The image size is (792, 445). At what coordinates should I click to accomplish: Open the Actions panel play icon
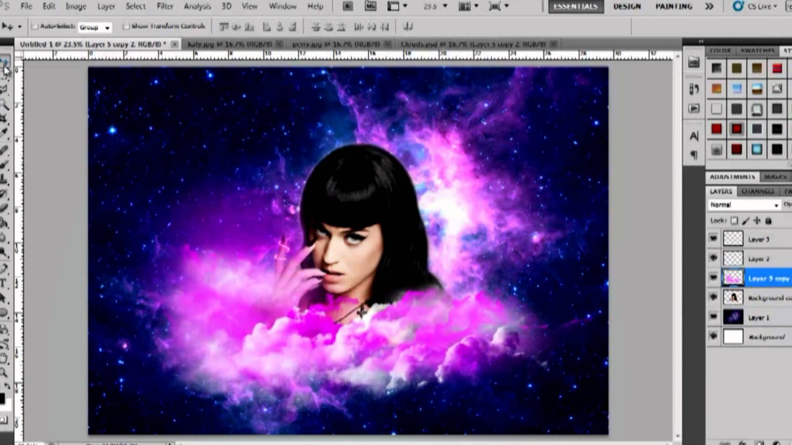click(x=694, y=108)
